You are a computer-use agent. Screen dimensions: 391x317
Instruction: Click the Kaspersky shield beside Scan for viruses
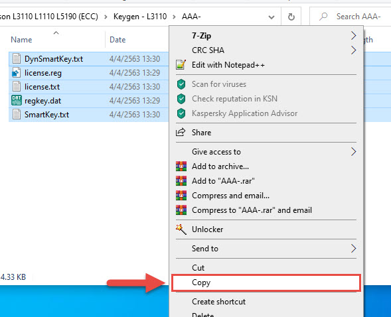[181, 84]
